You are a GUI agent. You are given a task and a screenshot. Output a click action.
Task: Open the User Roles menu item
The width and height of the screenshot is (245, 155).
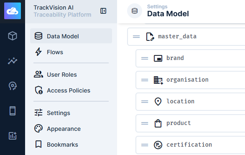pos(71,75)
